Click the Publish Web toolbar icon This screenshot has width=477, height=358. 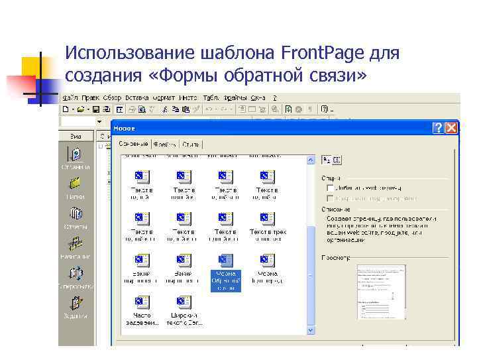[x=106, y=109]
